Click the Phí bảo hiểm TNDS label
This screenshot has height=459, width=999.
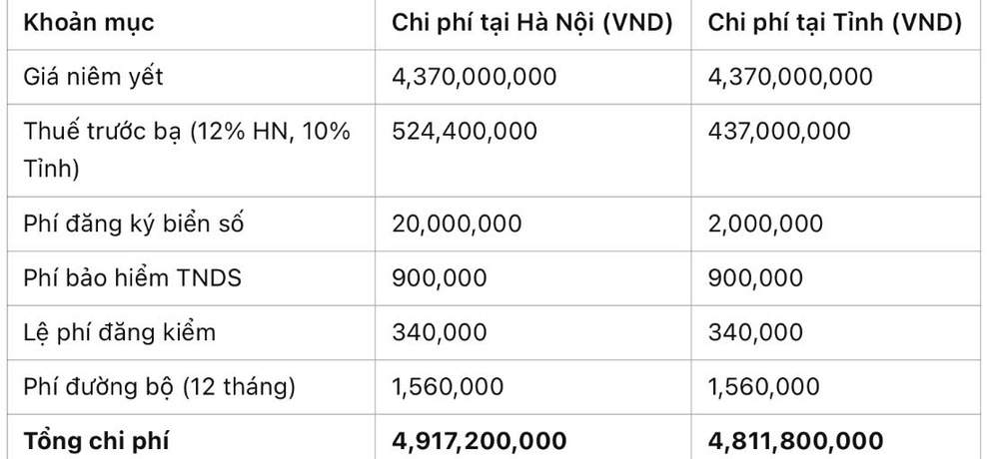[x=133, y=278]
